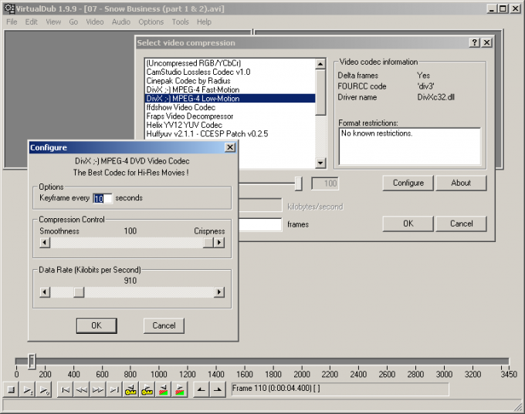Screen dimensions: 525x414
Task: Click the Keyframe every seconds input field
Action: 103,198
